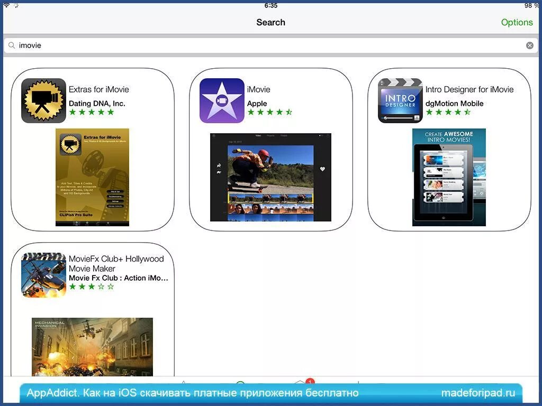
Task: Select the iMovie app title
Action: click(x=258, y=89)
